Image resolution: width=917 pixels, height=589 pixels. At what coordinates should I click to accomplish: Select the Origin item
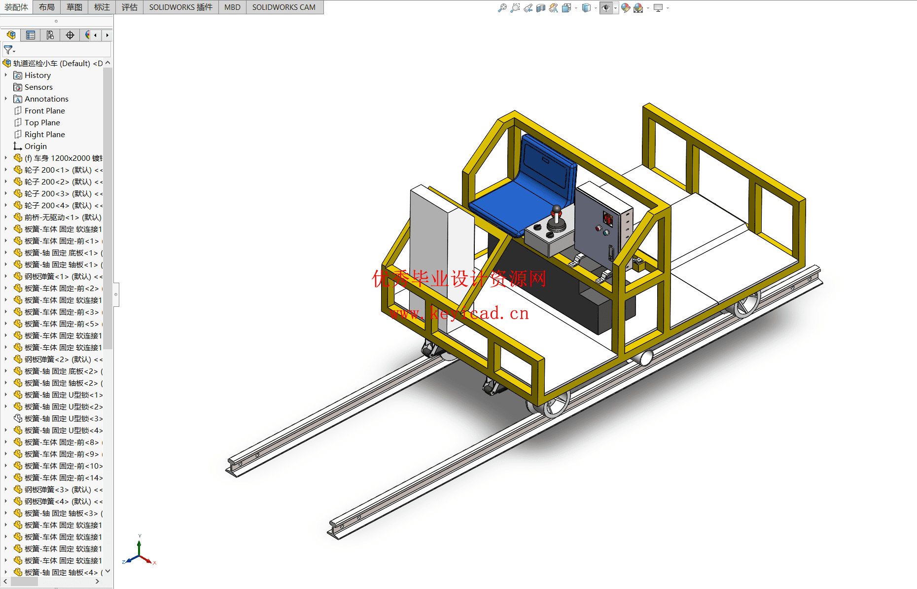tap(35, 146)
